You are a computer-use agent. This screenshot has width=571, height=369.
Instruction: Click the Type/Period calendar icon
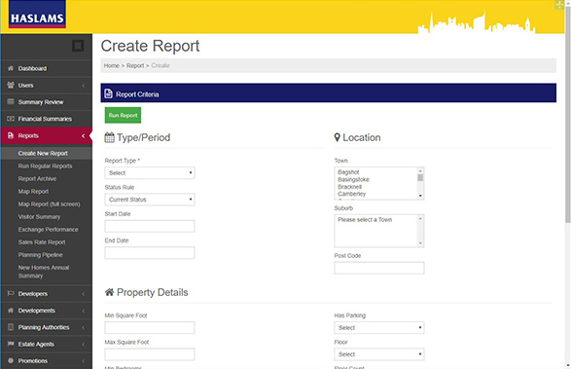click(109, 137)
